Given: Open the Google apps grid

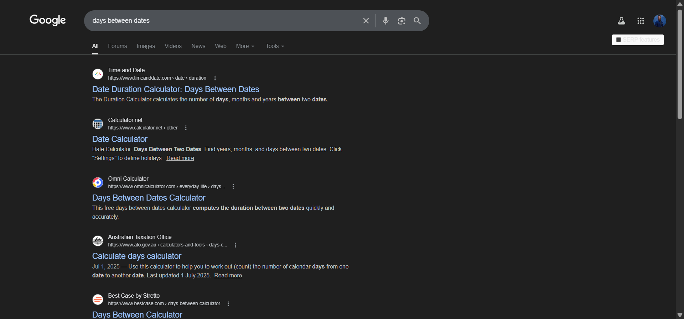Looking at the screenshot, I should (641, 21).
